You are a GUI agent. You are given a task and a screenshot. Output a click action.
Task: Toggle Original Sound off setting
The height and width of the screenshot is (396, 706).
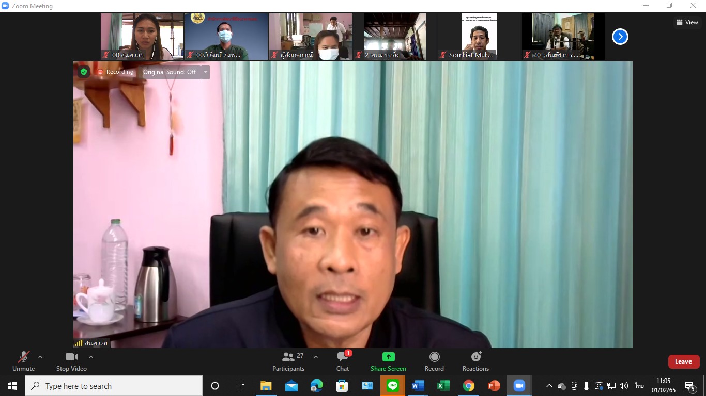click(169, 72)
